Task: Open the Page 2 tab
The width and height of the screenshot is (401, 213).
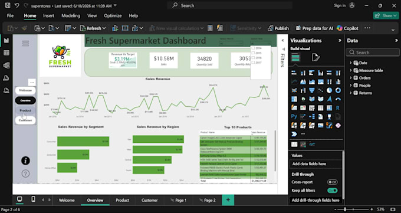Action: point(208,200)
